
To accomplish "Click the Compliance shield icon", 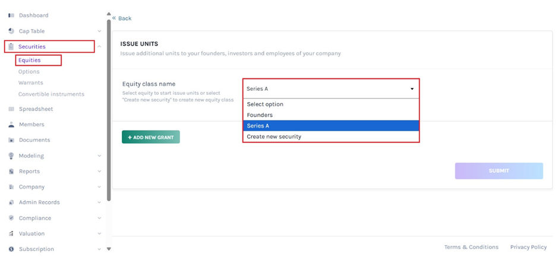I will click(x=11, y=218).
